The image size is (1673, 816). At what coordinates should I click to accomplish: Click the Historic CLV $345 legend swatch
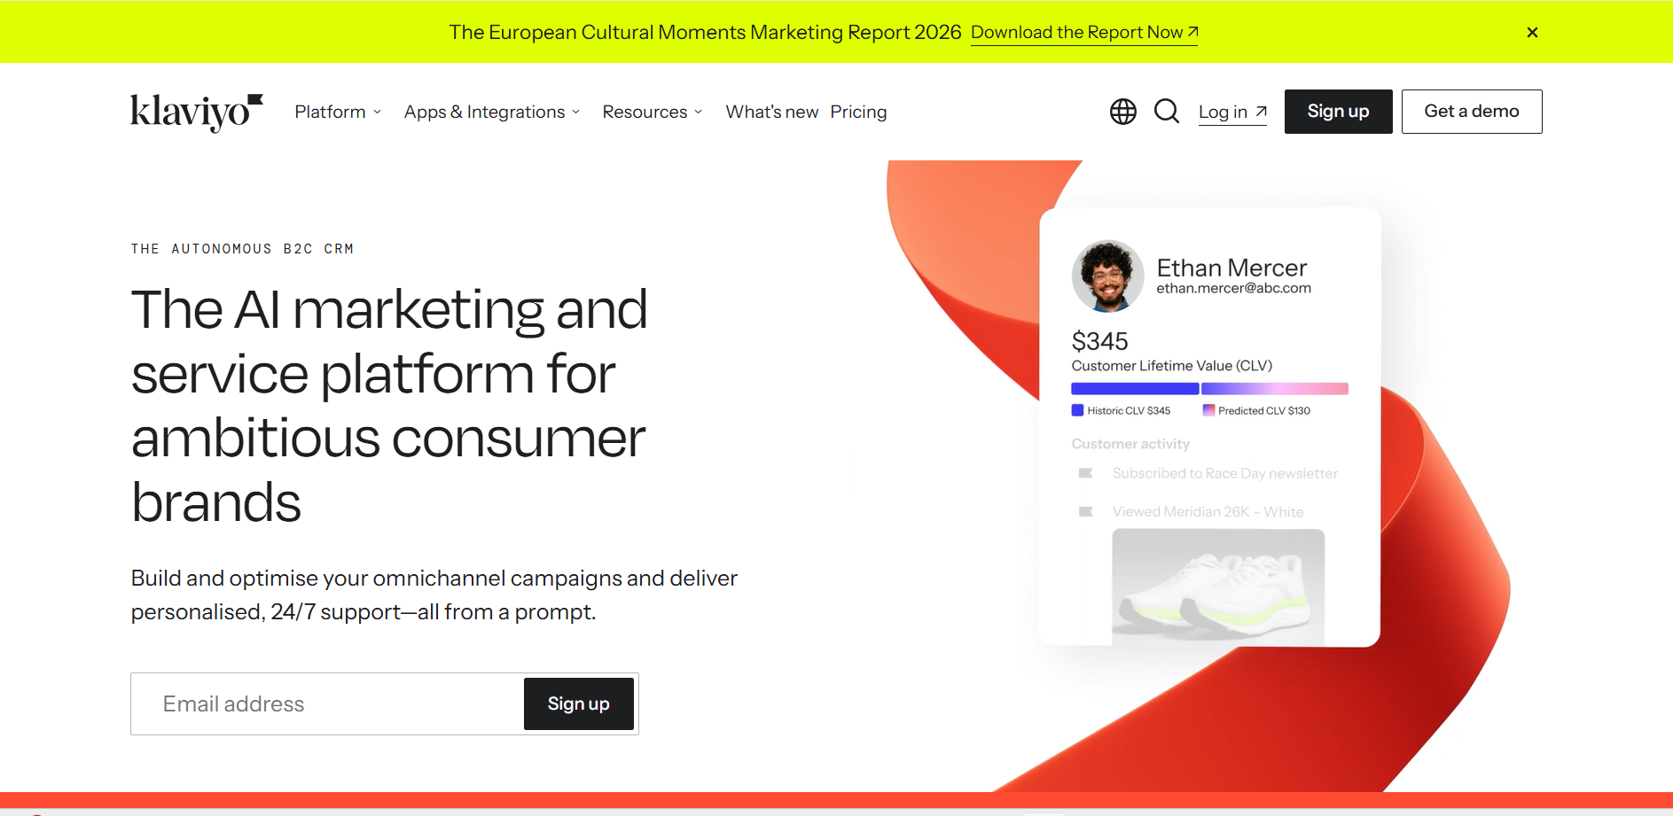click(x=1077, y=410)
